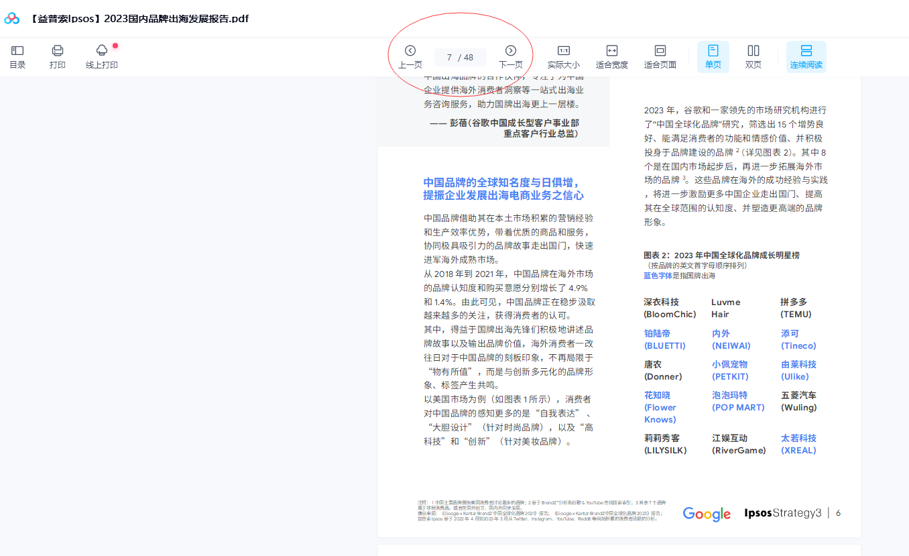Click the 铂陆帝 (BLUETTI) brand name

[665, 339]
